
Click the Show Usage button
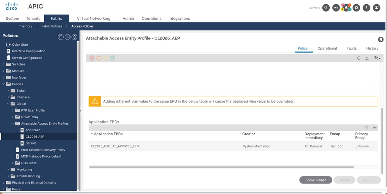click(x=316, y=180)
